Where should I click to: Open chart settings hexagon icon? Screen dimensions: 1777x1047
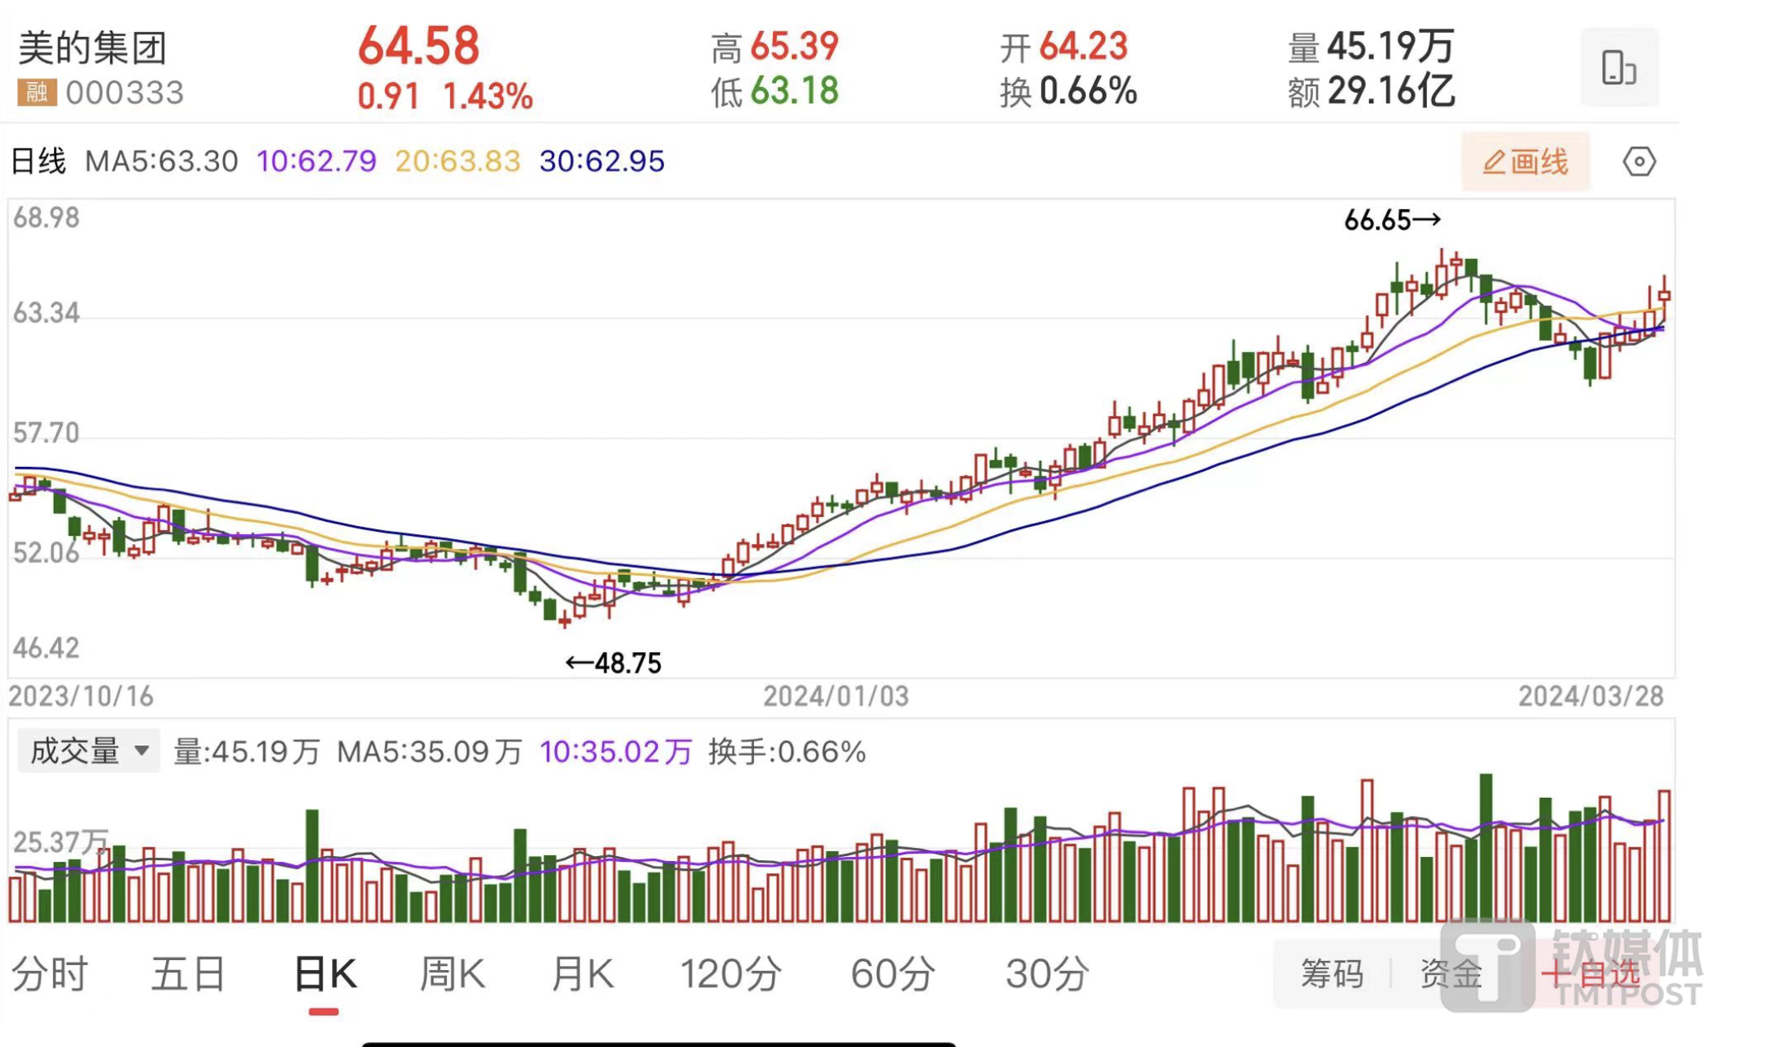click(1638, 161)
